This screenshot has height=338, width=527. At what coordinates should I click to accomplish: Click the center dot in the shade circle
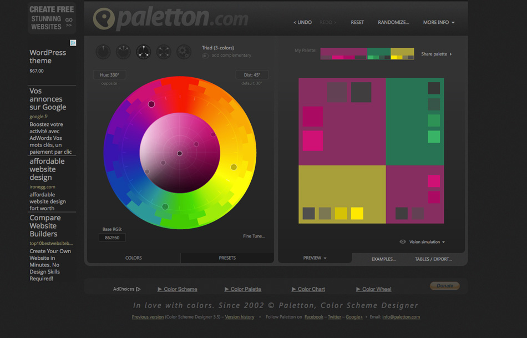point(180,153)
